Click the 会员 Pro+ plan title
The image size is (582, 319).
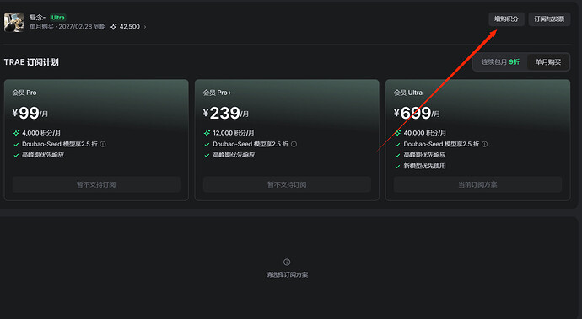pos(217,93)
